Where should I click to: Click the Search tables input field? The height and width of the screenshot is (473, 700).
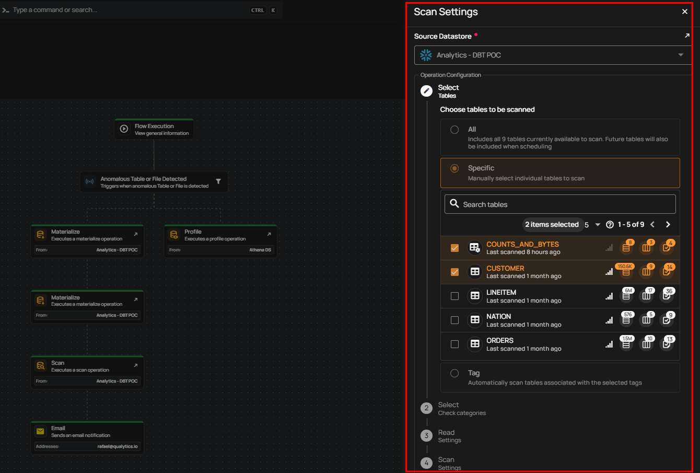pyautogui.click(x=560, y=204)
